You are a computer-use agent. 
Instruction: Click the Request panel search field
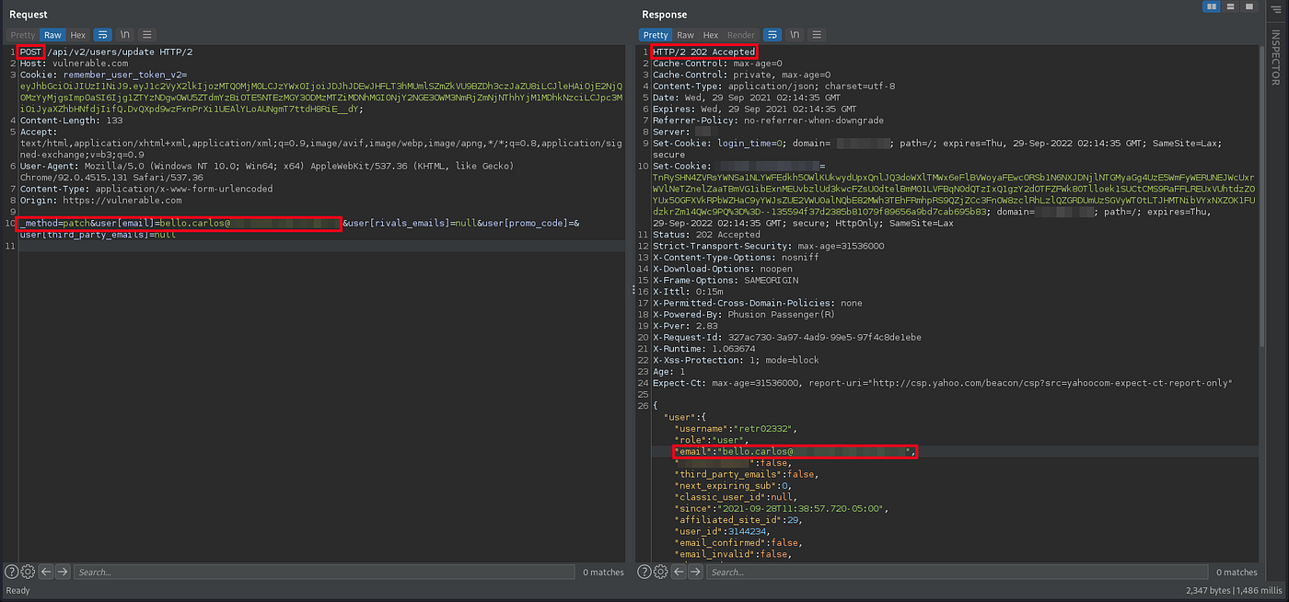(x=322, y=572)
